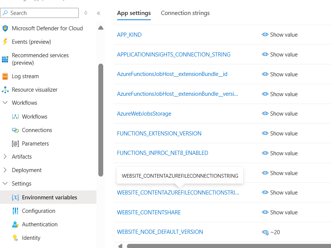Click the Events (preview) lightning bolt icon
331x248 pixels.
click(x=5, y=42)
